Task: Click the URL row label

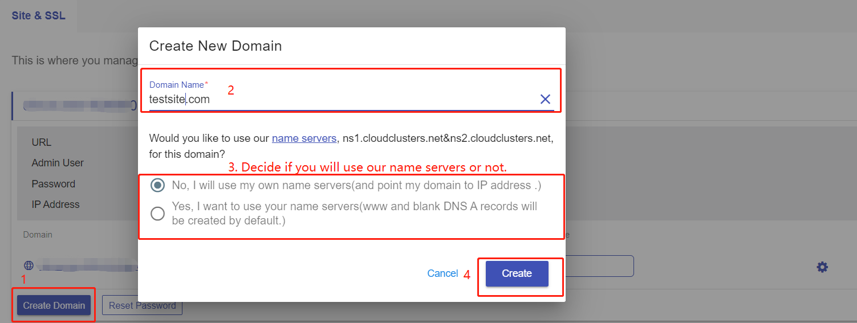Action: 42,142
